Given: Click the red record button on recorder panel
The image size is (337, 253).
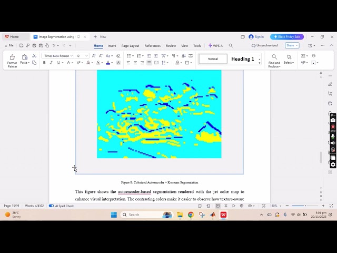Looking at the screenshot, I should point(333,126).
